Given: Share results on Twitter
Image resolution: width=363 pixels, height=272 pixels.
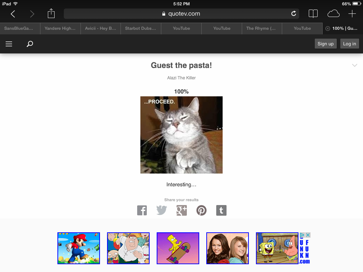Looking at the screenshot, I should tap(162, 210).
